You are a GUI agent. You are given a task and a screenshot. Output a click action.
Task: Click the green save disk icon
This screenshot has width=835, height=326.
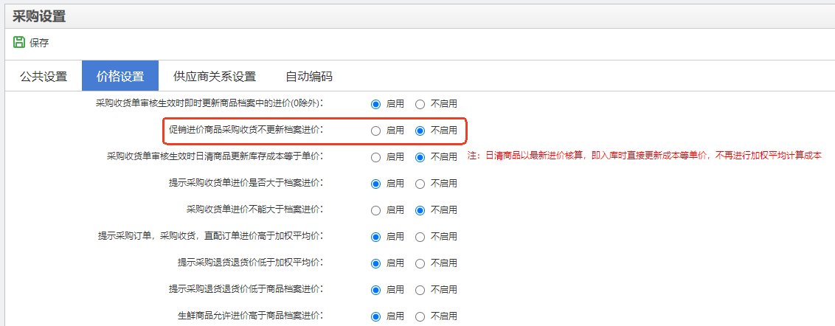point(19,43)
